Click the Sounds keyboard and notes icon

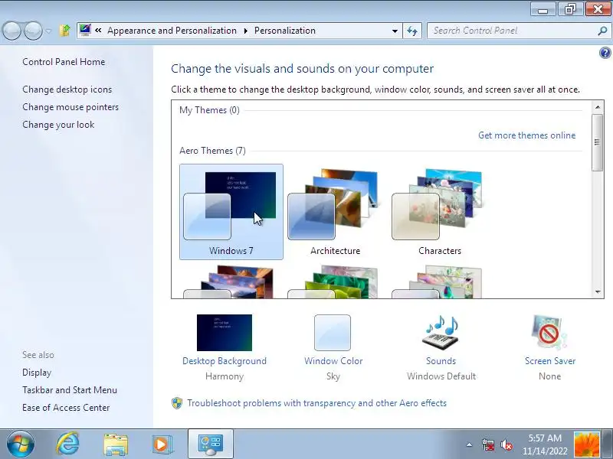pos(441,333)
